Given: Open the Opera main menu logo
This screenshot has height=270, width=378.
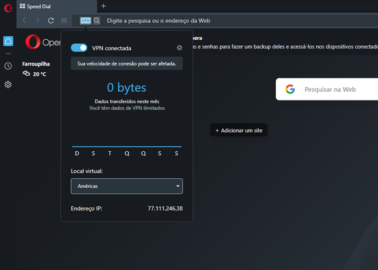Looking at the screenshot, I should 8,8.
